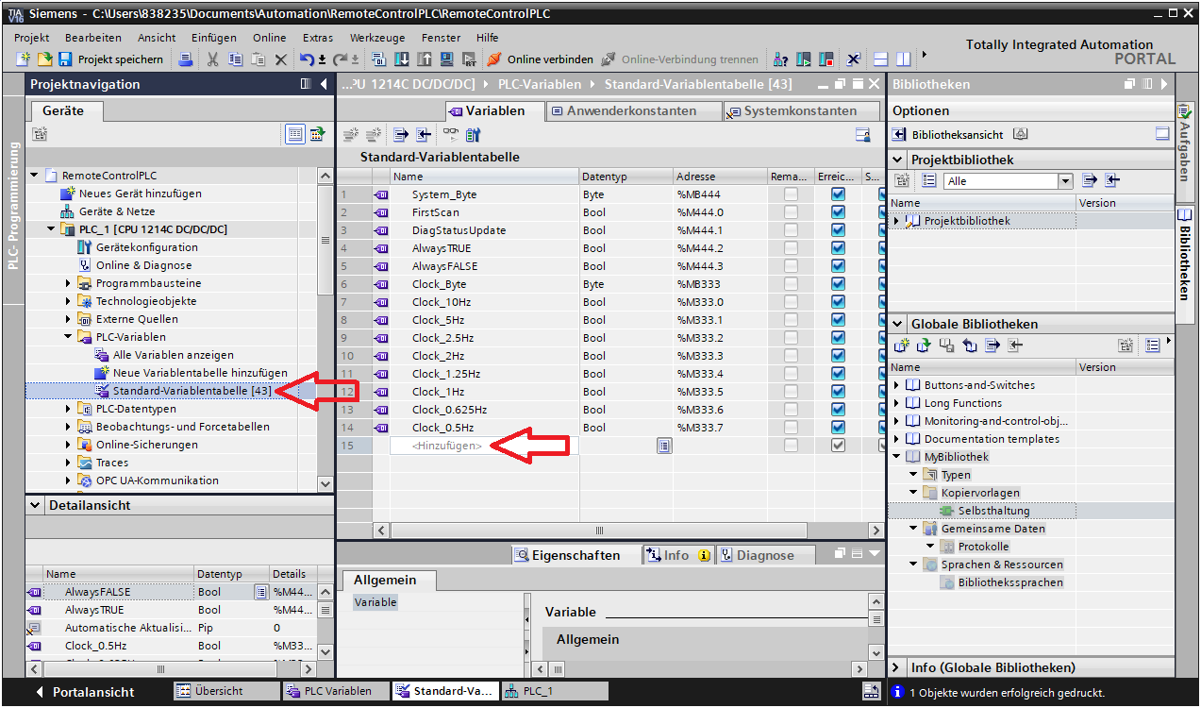
Task: Click the upload from device icon
Action: pos(424,59)
